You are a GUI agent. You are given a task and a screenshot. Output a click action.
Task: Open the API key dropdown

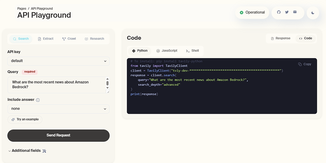58,61
